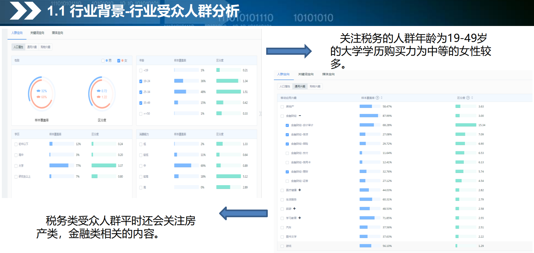The image size is (534, 253).
Task: Open 人群定向 tab above the gender charts
Action: (17, 33)
